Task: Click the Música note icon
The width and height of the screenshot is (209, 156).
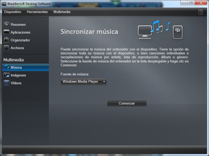Action: coord(6,67)
